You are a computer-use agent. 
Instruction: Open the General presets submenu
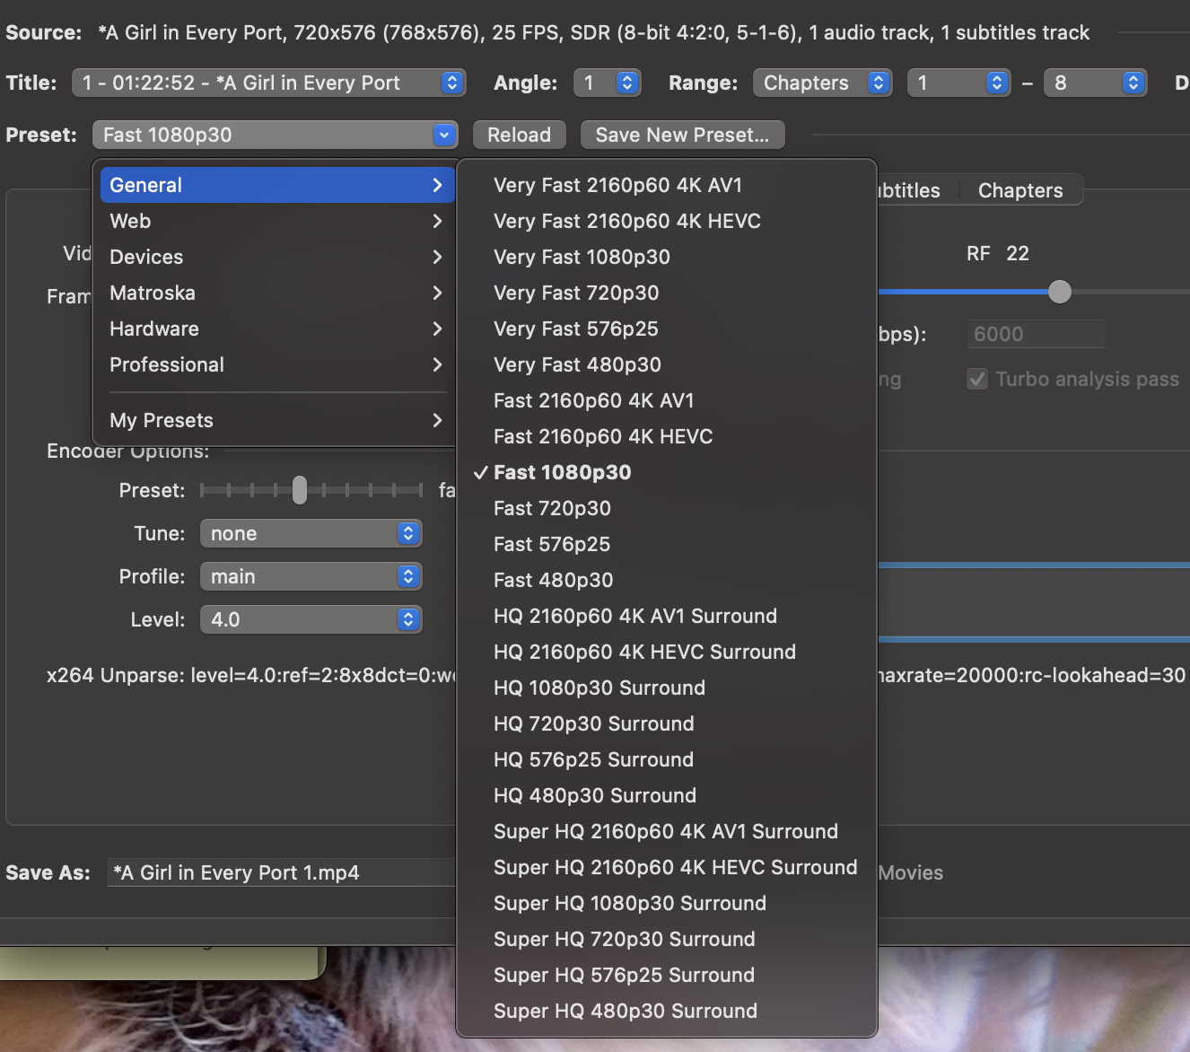(277, 185)
